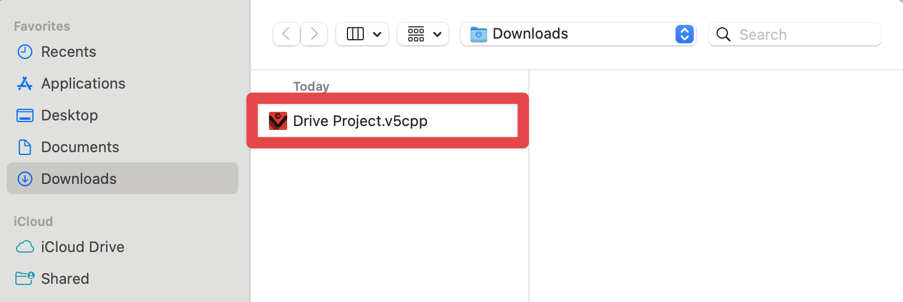Click the Recents clock icon
This screenshot has height=302, width=903.
click(25, 52)
